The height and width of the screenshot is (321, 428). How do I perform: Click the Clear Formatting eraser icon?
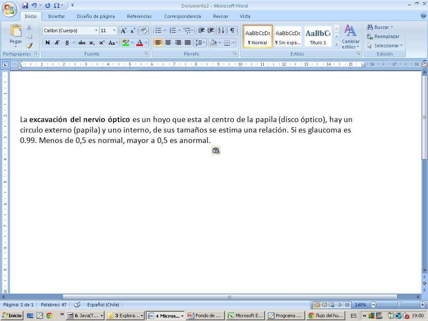pos(144,31)
